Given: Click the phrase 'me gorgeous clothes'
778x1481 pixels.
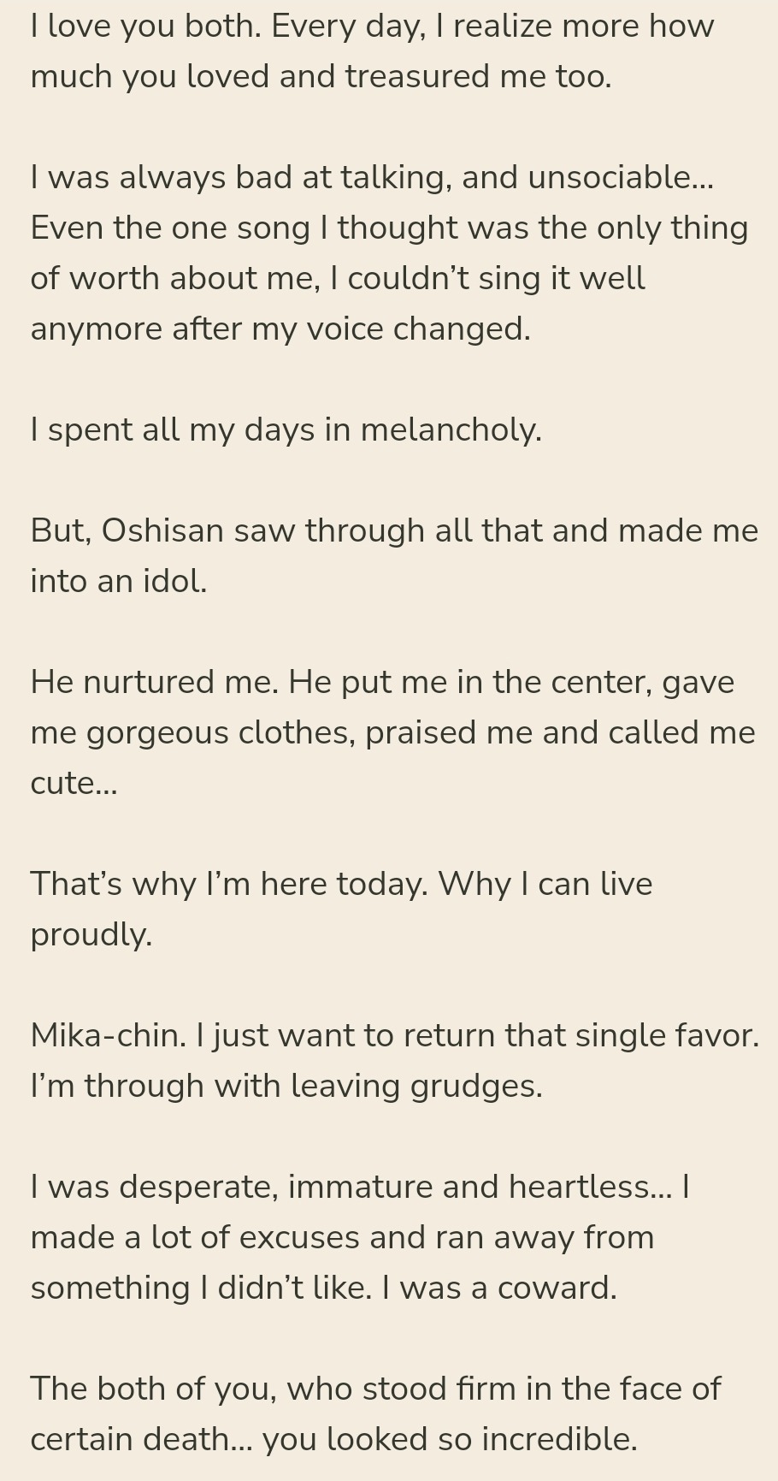Looking at the screenshot, I should [x=193, y=733].
